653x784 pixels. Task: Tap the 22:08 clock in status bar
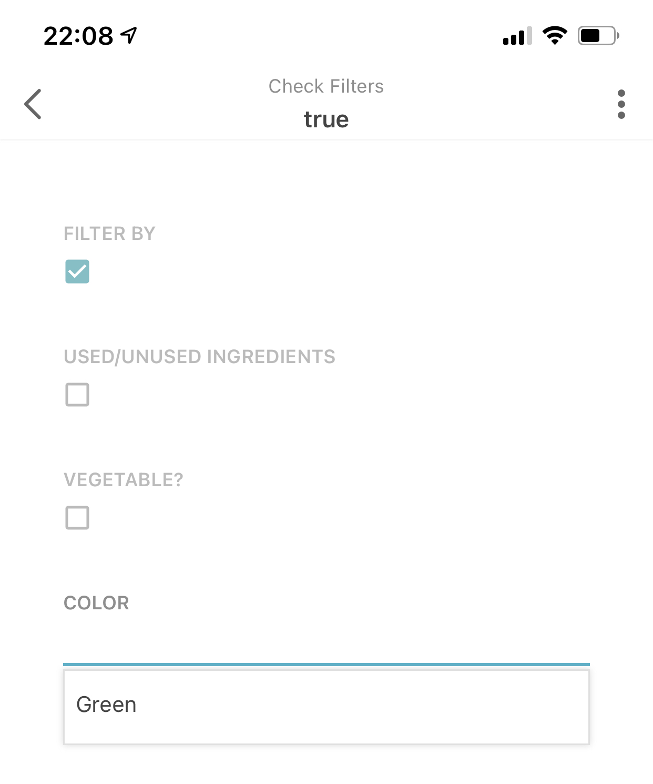(x=78, y=36)
